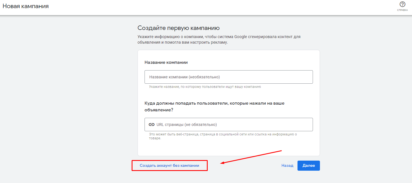The width and height of the screenshot is (412, 183).
Task: Focus the URL страницы input field
Action: click(233, 125)
